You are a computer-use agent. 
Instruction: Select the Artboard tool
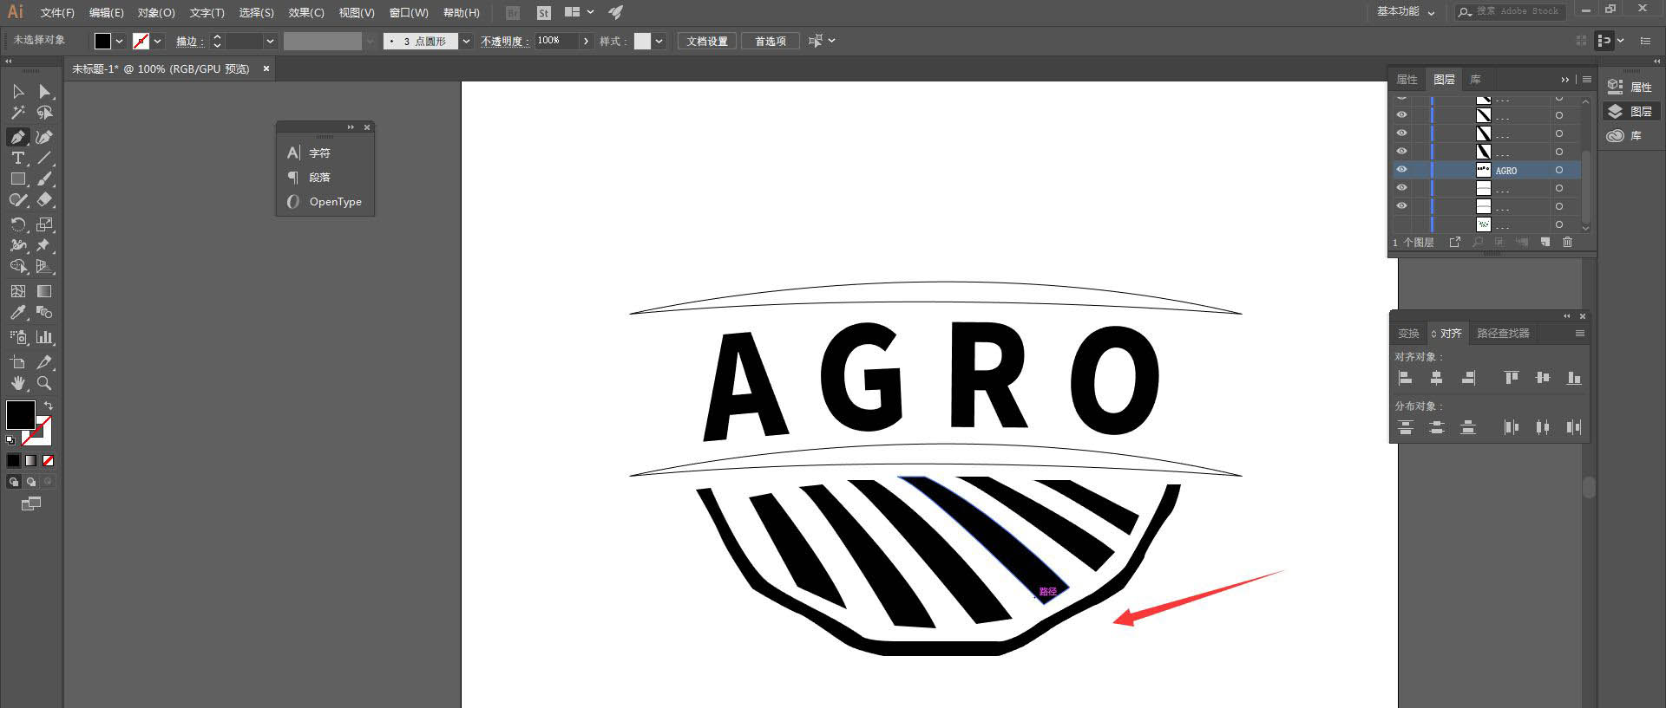[17, 362]
